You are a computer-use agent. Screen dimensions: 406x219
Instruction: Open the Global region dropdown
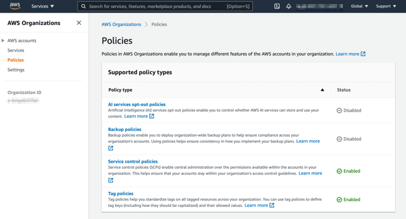tap(360, 6)
